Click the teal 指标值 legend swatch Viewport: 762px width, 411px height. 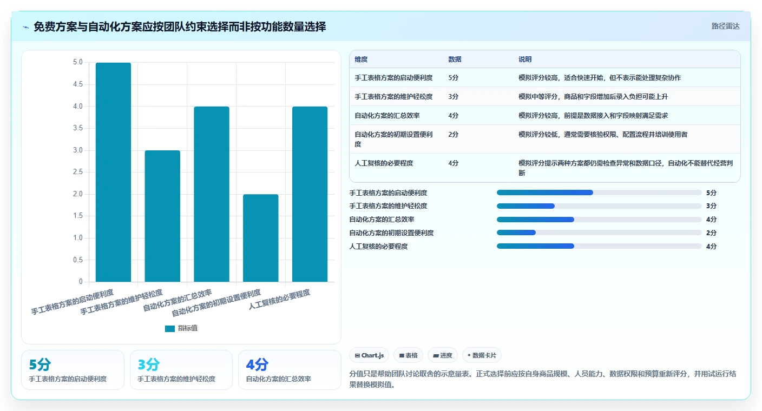pos(170,328)
